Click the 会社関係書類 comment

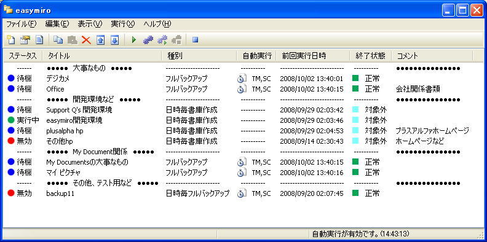coord(418,89)
